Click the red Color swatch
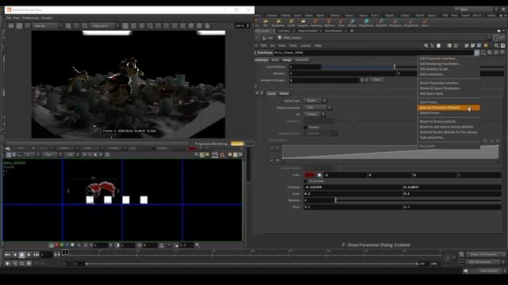The height and width of the screenshot is (285, 508). click(310, 175)
